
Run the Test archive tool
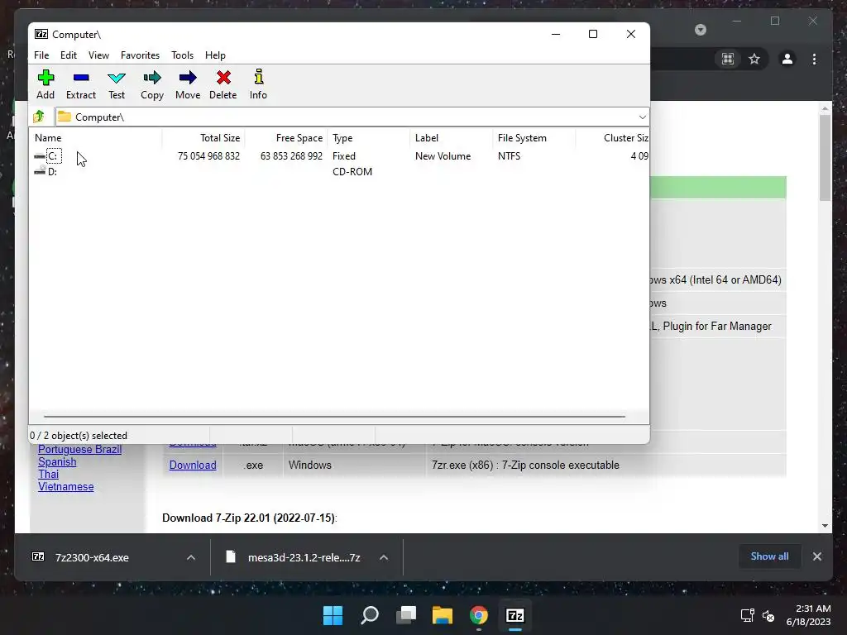116,85
